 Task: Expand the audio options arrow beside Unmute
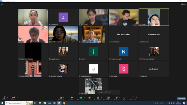[8, 98]
